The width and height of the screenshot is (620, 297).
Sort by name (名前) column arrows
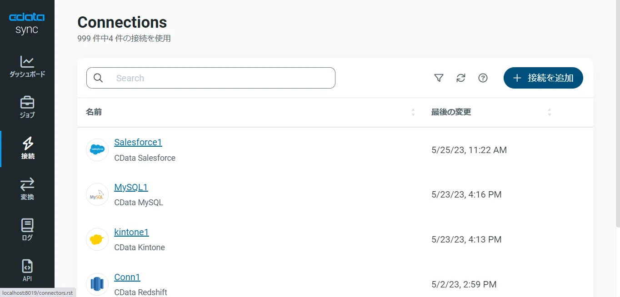(x=413, y=112)
